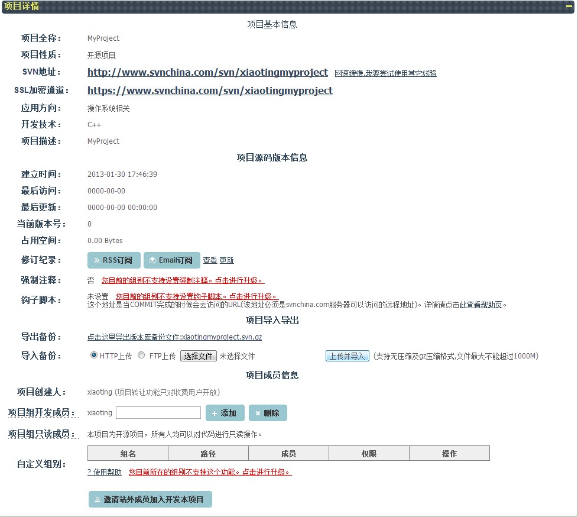Select the FTP上传 radio option
The height and width of the screenshot is (517, 578).
click(141, 355)
